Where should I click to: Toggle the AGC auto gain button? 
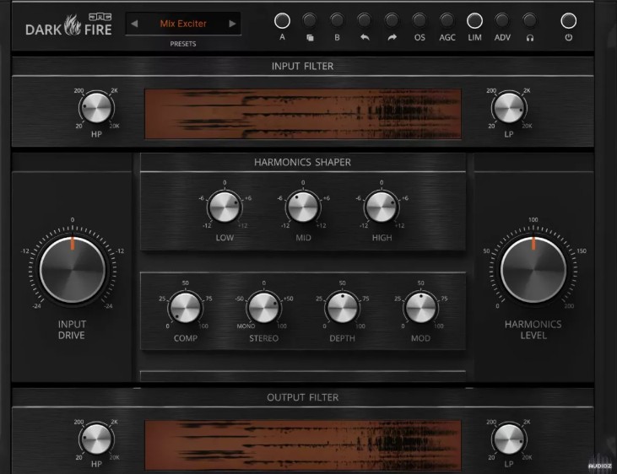(447, 21)
